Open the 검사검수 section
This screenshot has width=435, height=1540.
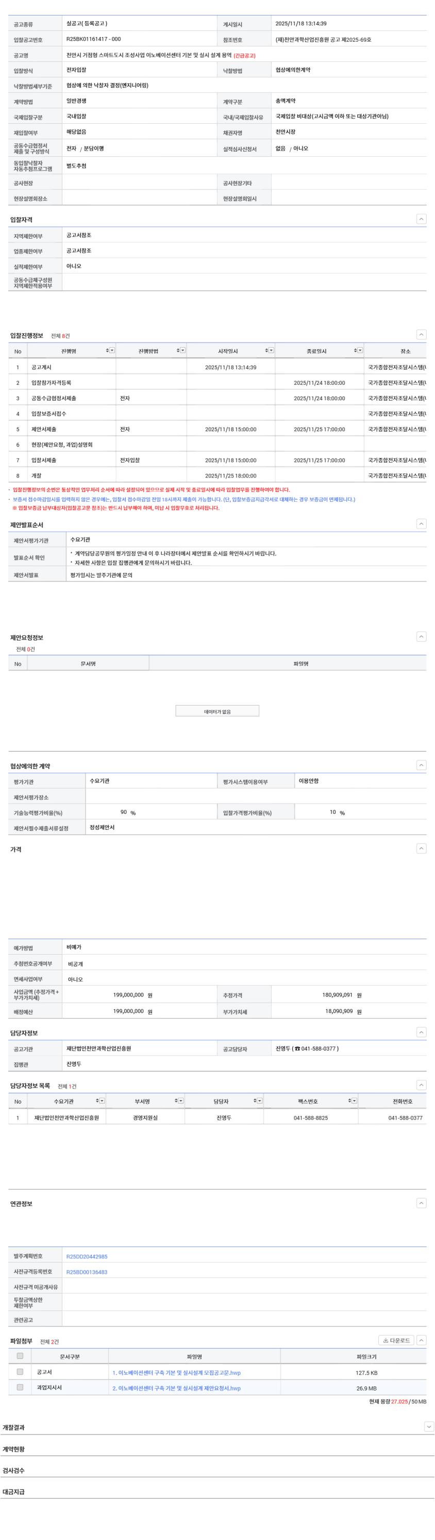coord(14,1471)
